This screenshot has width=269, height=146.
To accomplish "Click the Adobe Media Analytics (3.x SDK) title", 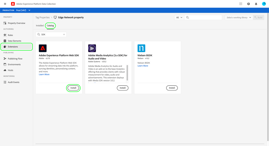I will (x=108, y=57).
